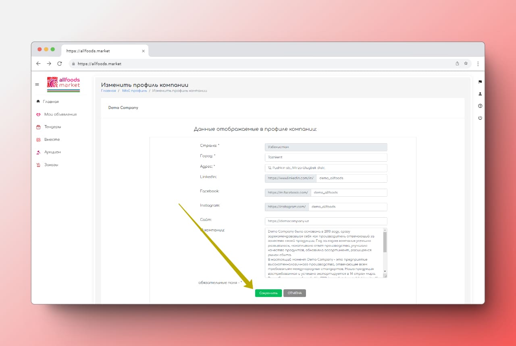Click the grey ОТМЕНА button
The height and width of the screenshot is (346, 516).
[x=295, y=293]
